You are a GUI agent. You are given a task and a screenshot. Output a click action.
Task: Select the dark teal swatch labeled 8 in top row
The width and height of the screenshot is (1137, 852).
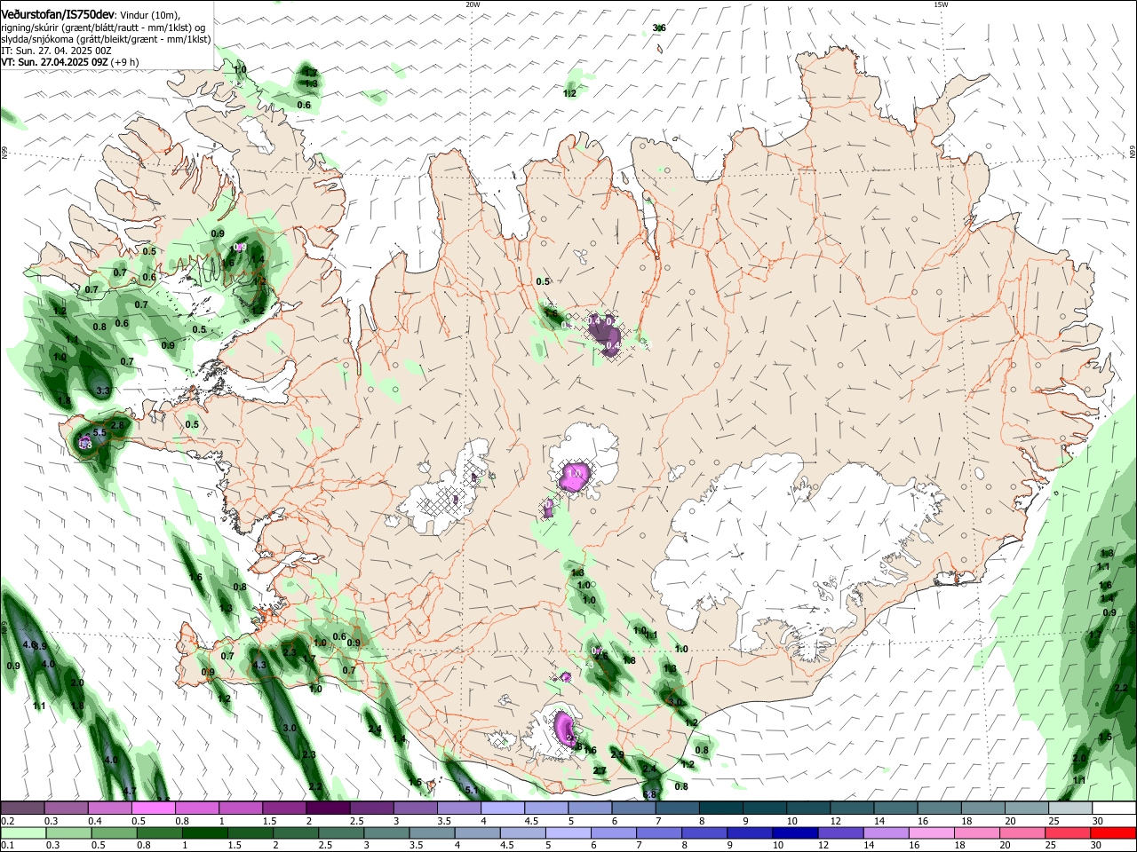[720, 808]
